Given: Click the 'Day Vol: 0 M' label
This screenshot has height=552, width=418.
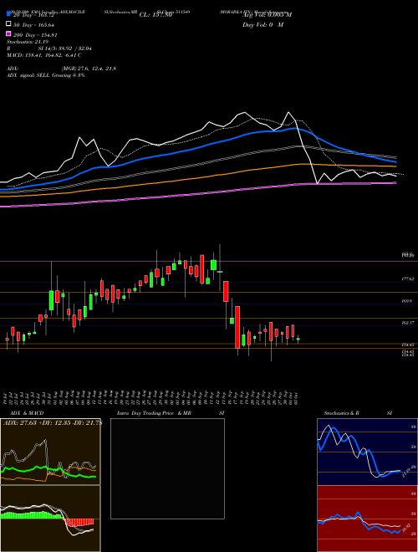Looking at the screenshot, I should point(263,24).
